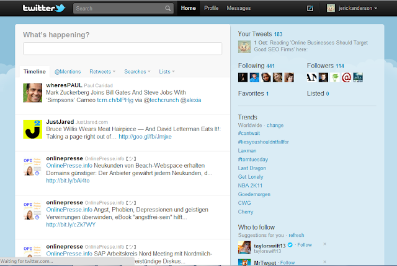The height and width of the screenshot is (266, 397).
Task: Open the NBA 2K11 trend
Action: 250,186
